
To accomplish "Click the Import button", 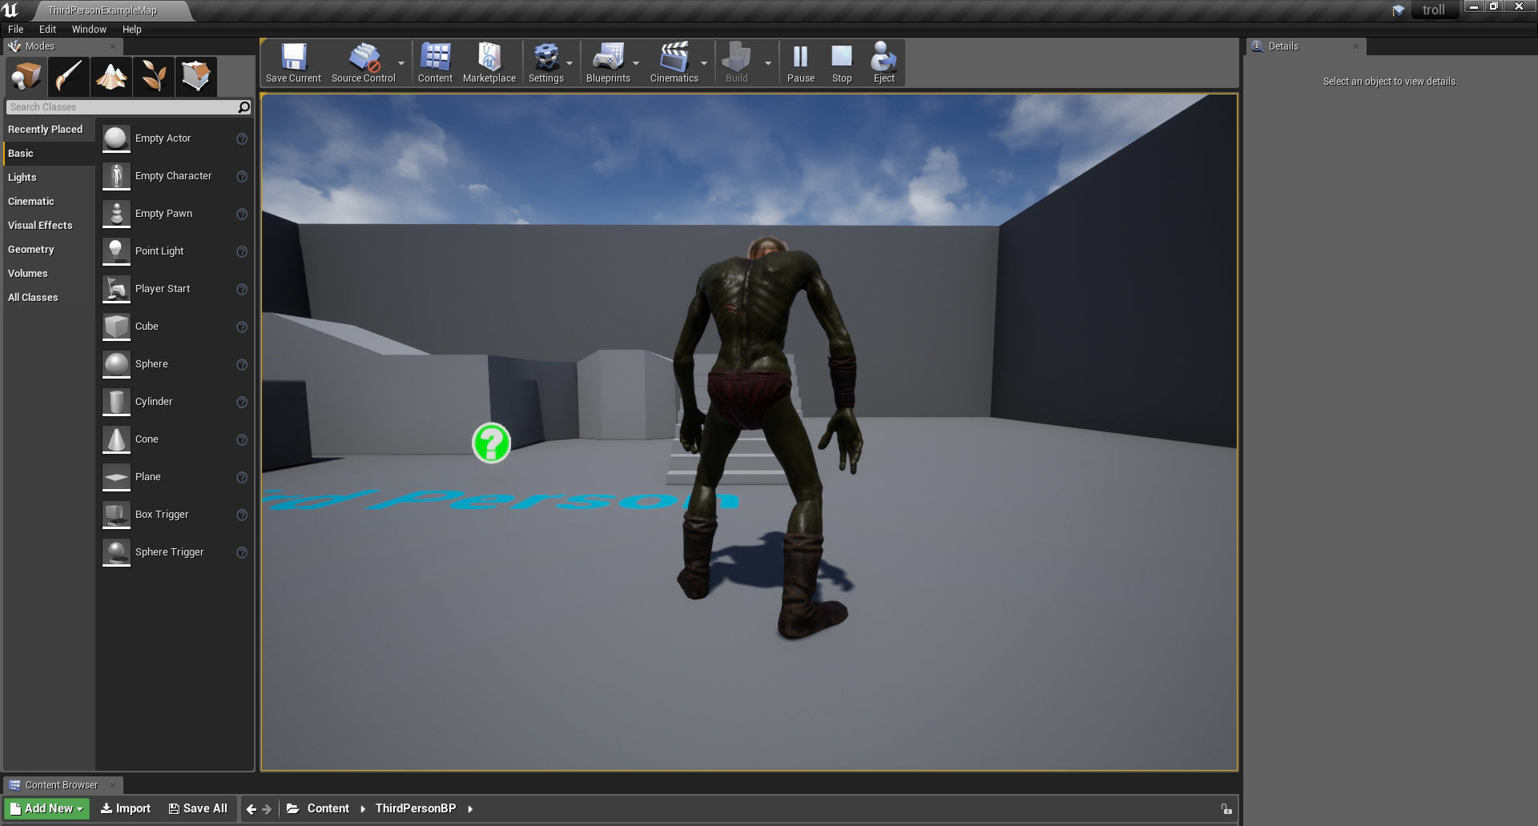I will coord(126,809).
